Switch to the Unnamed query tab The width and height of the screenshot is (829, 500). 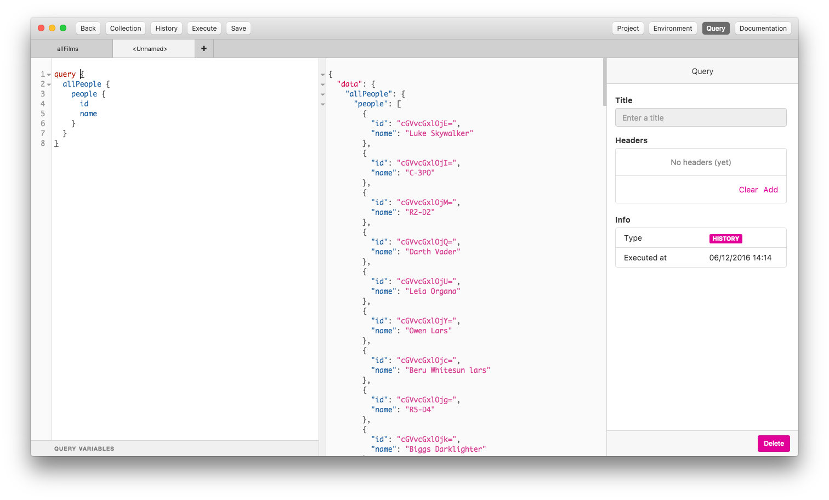pyautogui.click(x=150, y=48)
